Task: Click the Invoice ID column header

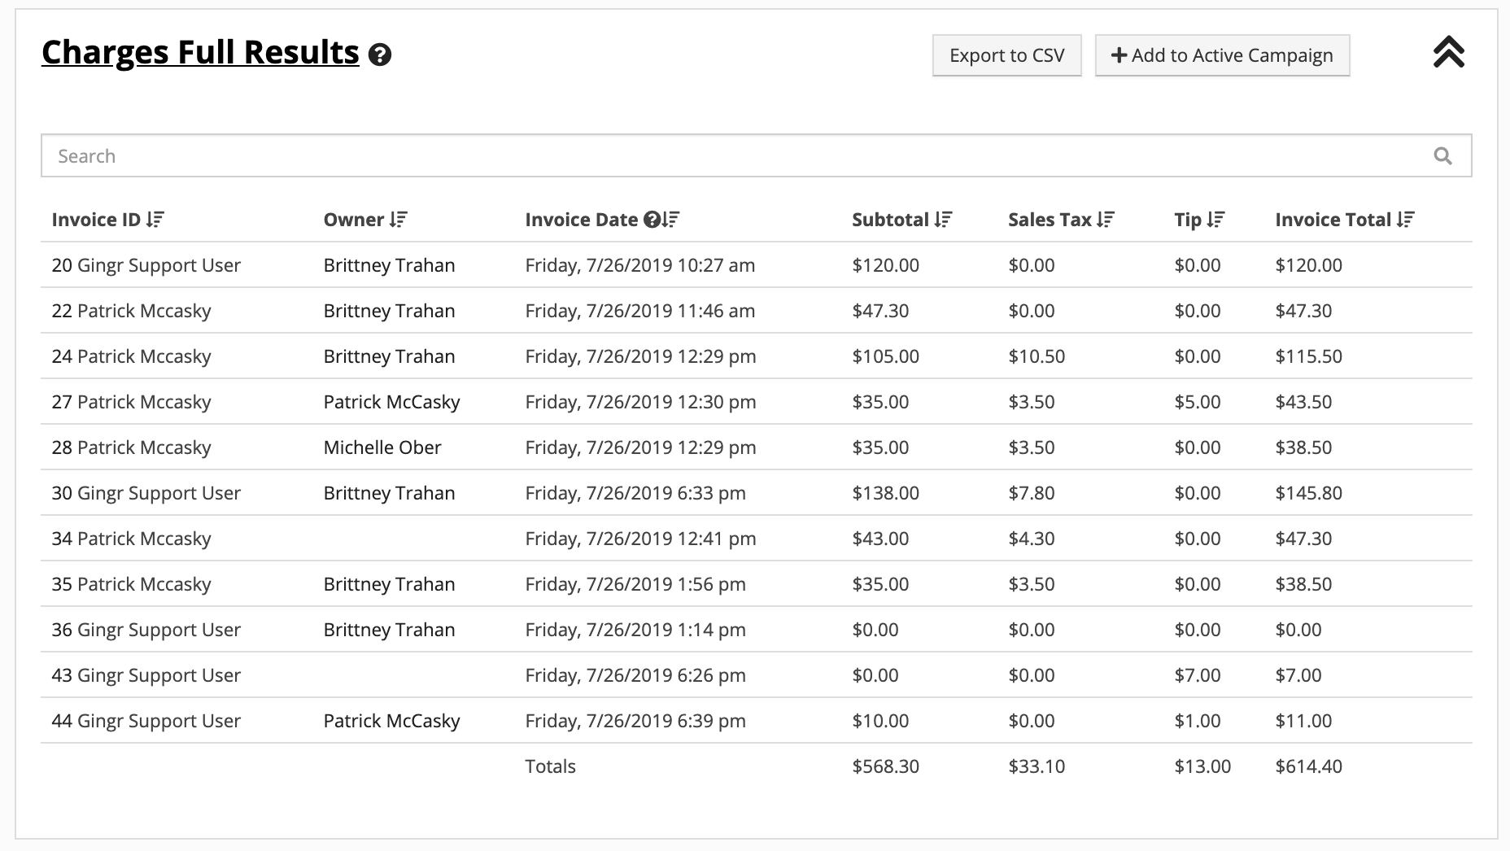Action: click(x=96, y=220)
